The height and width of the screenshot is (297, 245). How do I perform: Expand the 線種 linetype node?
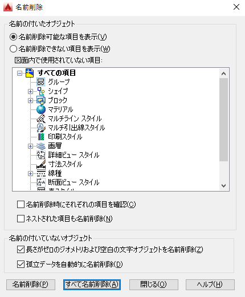pos(30,173)
